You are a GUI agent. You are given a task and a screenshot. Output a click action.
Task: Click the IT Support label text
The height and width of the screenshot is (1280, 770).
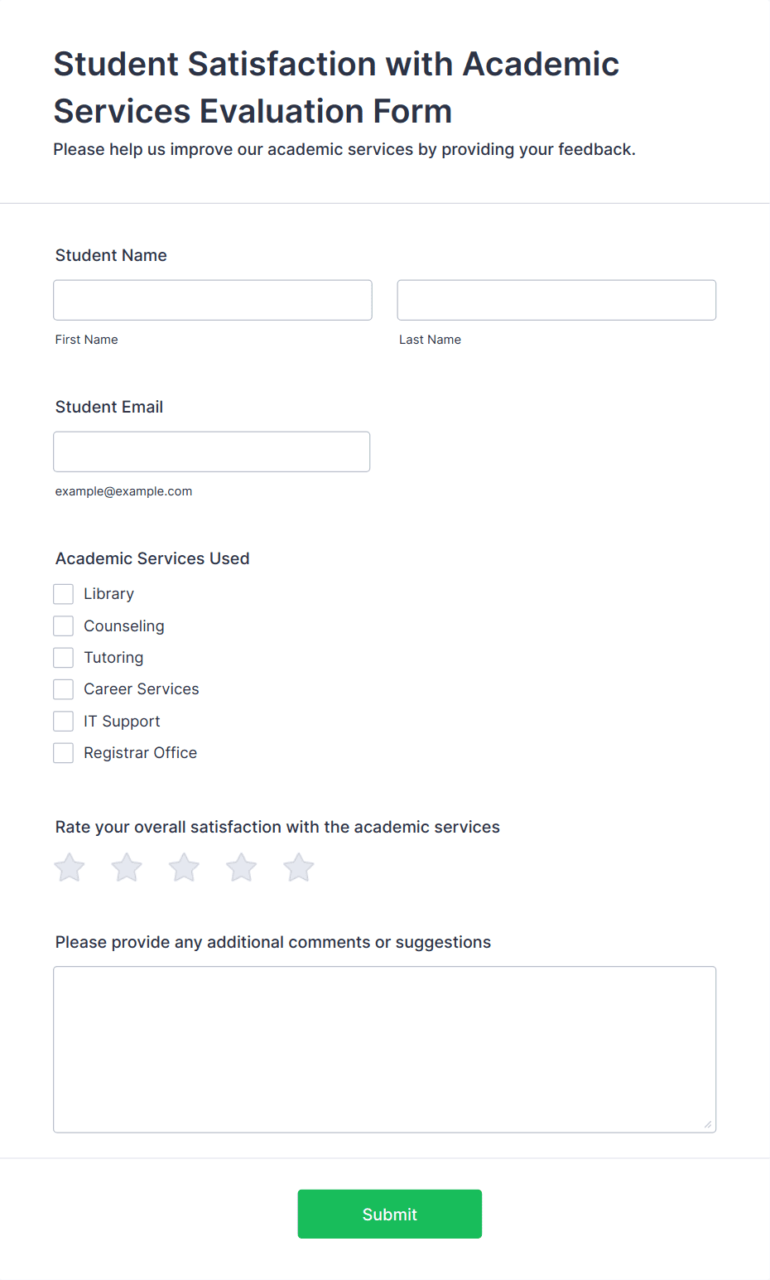click(x=122, y=722)
